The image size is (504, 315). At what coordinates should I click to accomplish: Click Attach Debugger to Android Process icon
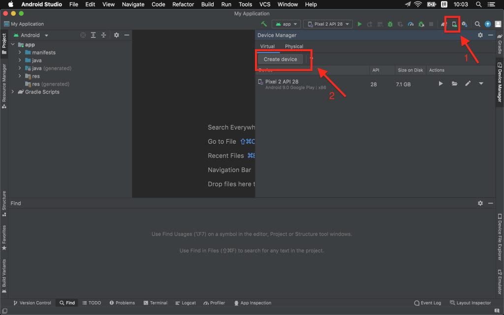coord(421,24)
